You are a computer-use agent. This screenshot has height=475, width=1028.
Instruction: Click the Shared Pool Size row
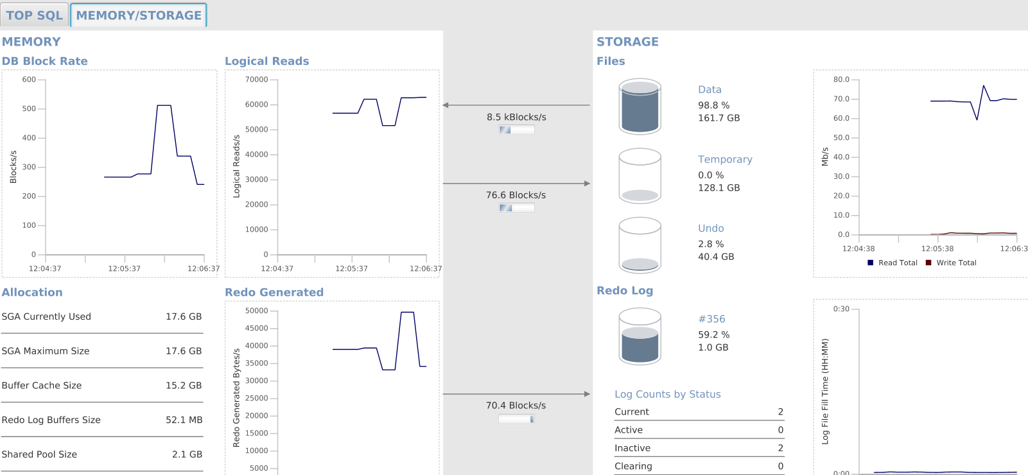[x=102, y=454]
